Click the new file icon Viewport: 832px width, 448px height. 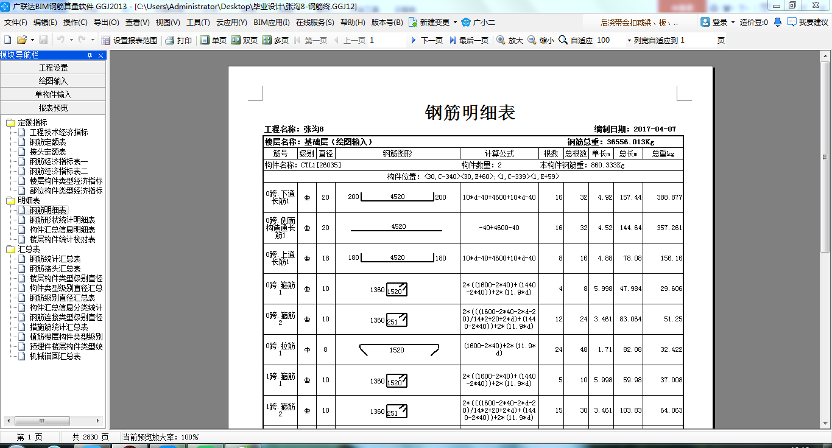coord(8,40)
